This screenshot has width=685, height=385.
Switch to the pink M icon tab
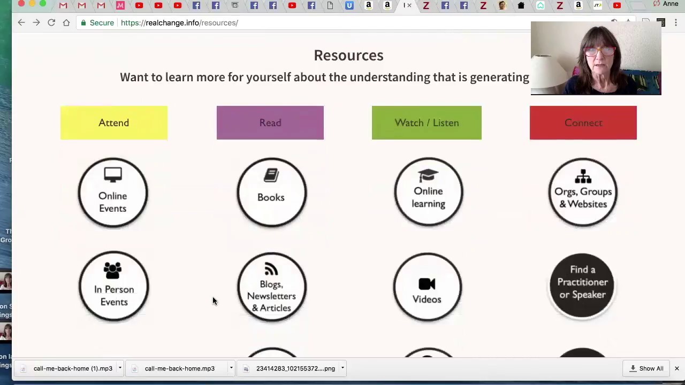pos(120,5)
